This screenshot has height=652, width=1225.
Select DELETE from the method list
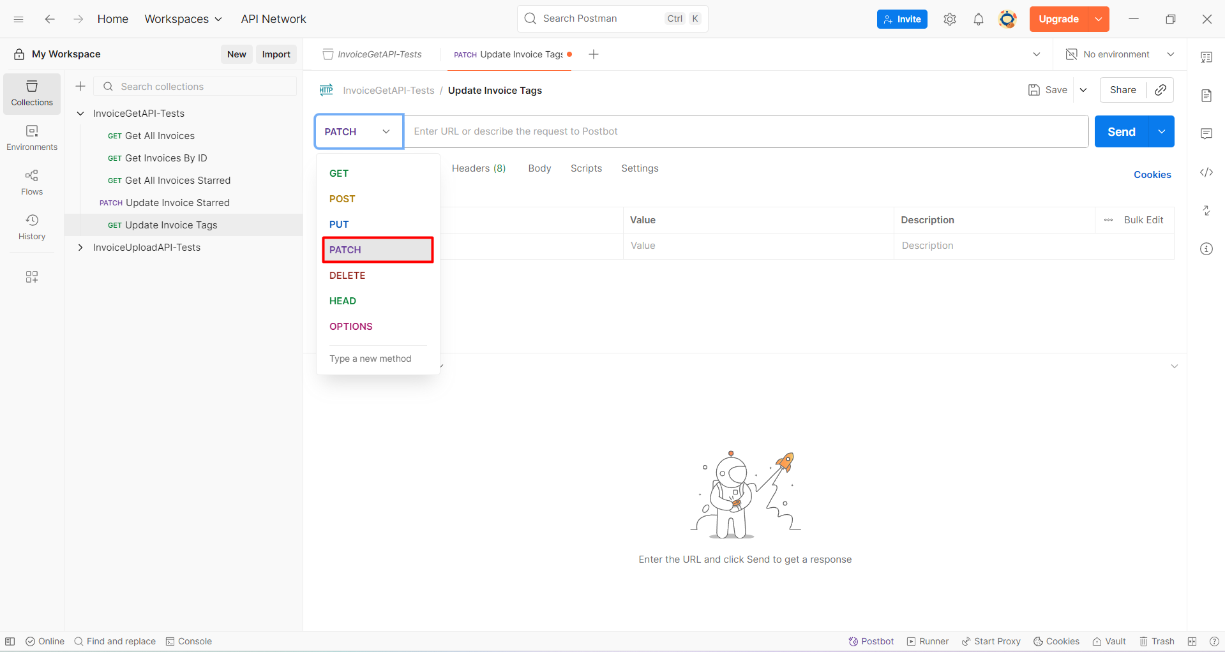pyautogui.click(x=347, y=275)
